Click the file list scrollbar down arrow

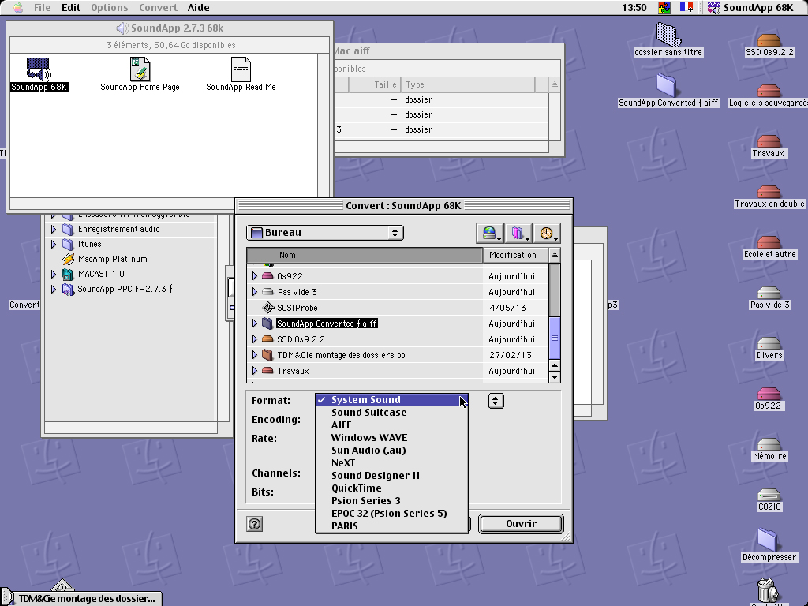tap(555, 376)
